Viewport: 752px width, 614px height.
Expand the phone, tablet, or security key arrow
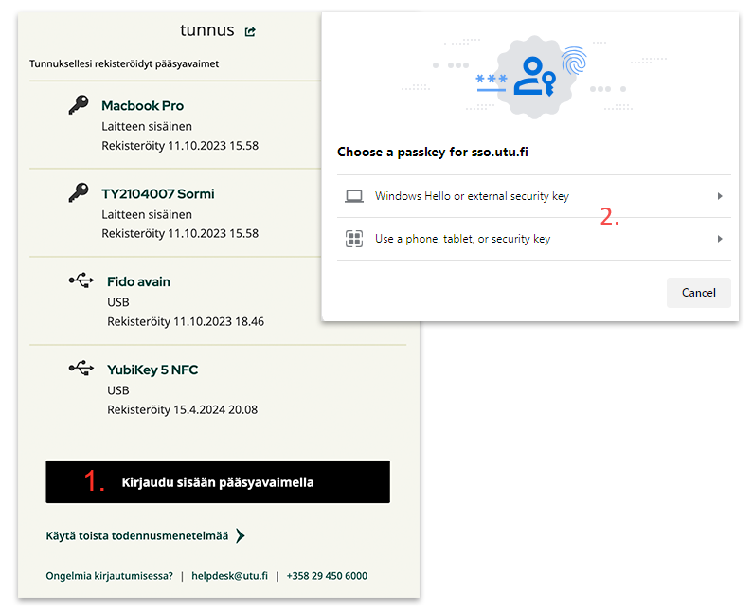(720, 240)
